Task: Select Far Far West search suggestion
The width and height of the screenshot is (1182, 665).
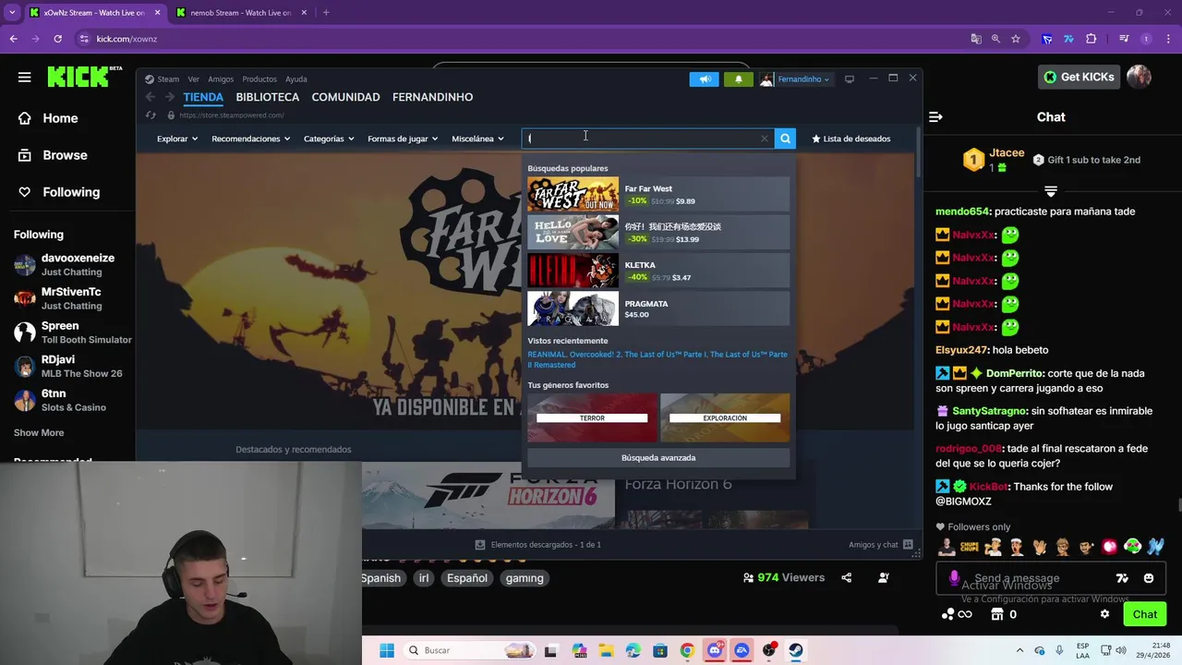Action: [658, 195]
